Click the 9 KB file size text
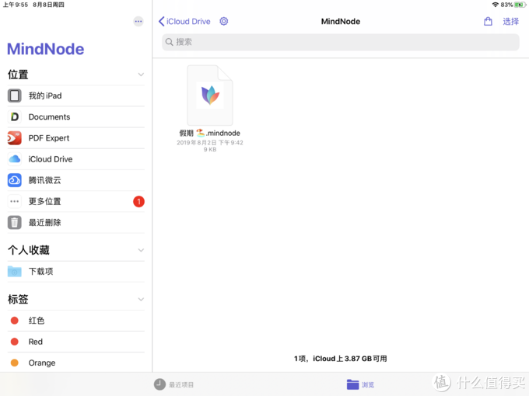This screenshot has width=529, height=396. coord(210,150)
